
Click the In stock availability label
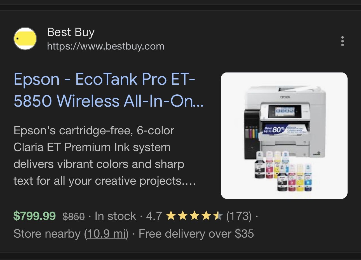(115, 216)
